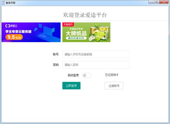
Task: Click the 阿里云 logo in the banner
Action: (11, 26)
